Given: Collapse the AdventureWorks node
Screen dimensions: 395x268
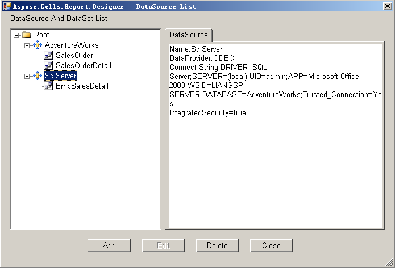Looking at the screenshot, I should tap(27, 45).
